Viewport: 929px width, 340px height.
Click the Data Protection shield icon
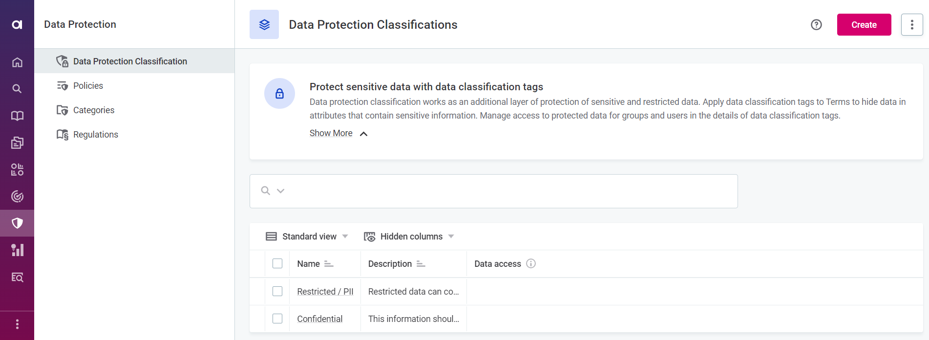tap(17, 223)
